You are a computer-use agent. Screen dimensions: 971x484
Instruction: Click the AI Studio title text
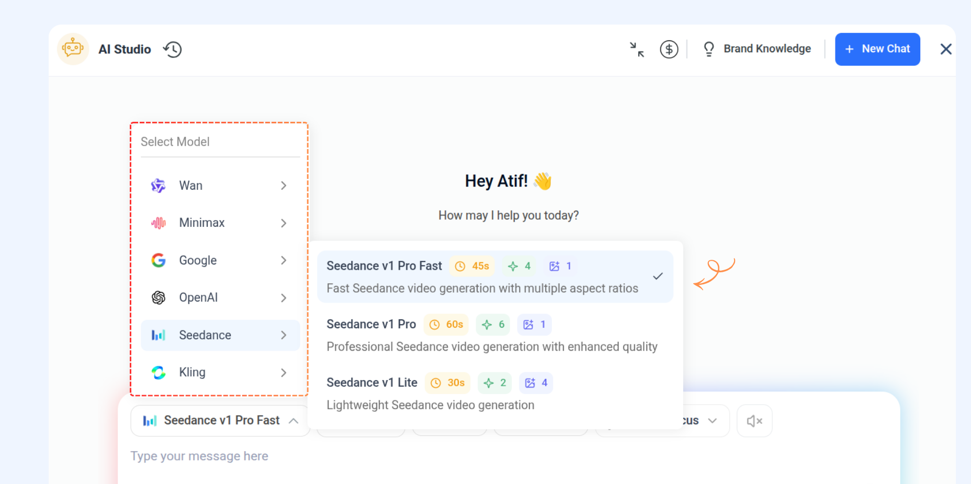point(125,49)
